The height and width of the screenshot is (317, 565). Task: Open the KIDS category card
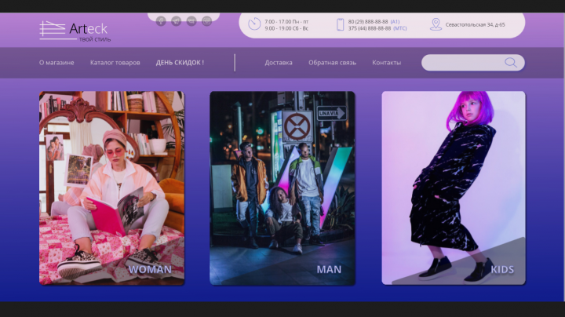(454, 188)
